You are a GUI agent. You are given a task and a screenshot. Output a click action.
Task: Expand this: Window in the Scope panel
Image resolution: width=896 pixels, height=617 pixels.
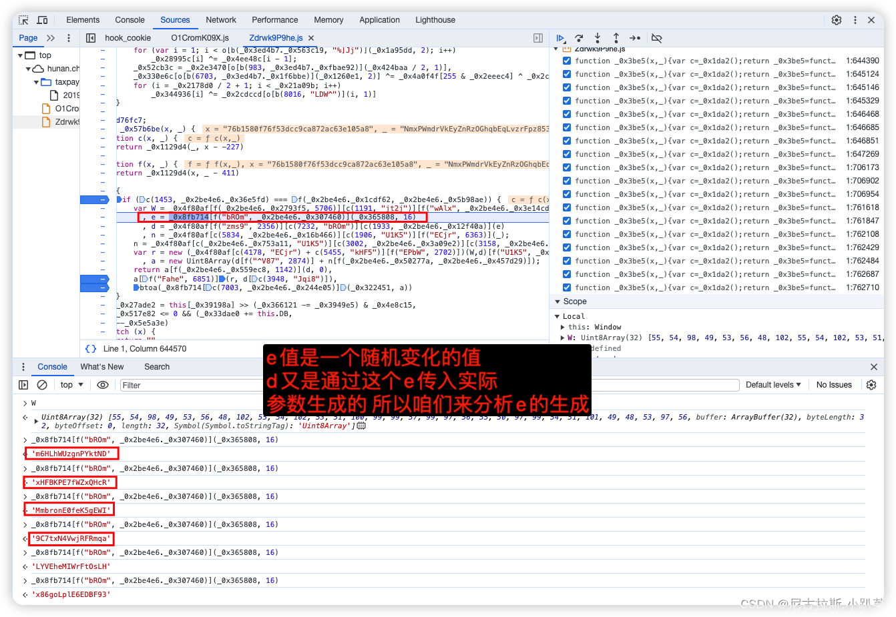pyautogui.click(x=564, y=327)
